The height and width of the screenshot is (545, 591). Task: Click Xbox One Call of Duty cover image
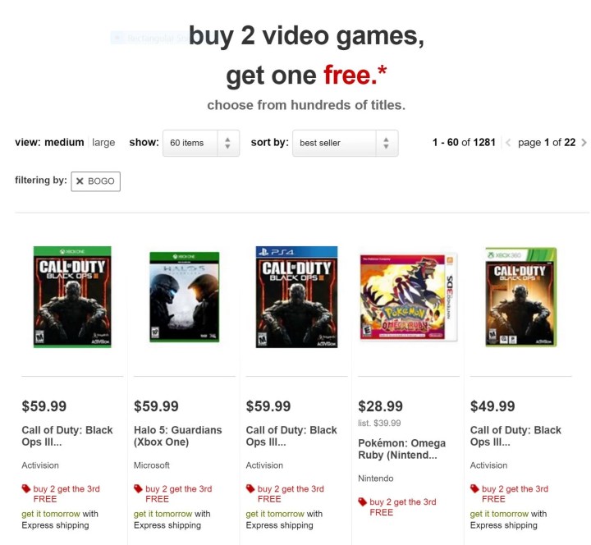[x=72, y=297]
